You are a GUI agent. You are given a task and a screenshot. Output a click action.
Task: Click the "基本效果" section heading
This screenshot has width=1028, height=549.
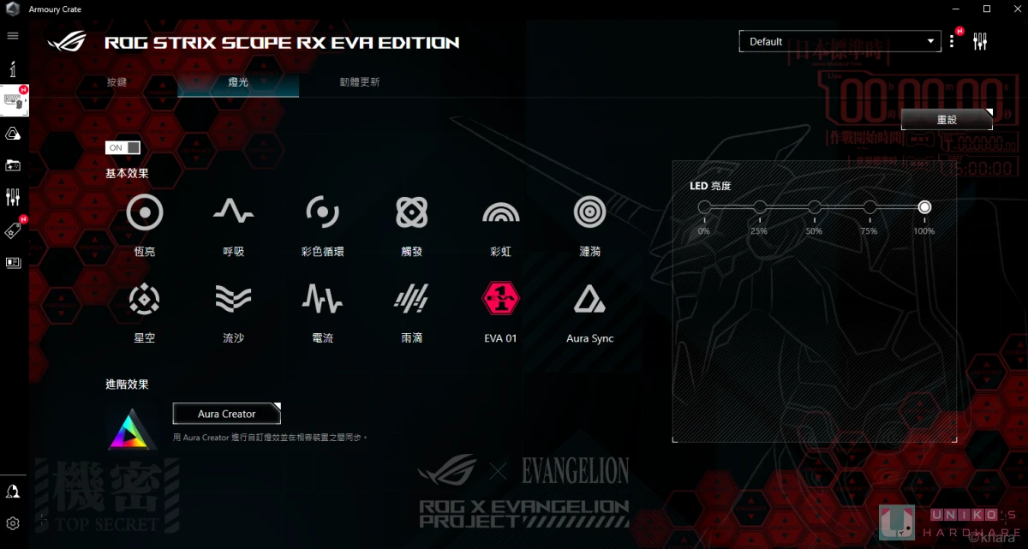click(127, 173)
